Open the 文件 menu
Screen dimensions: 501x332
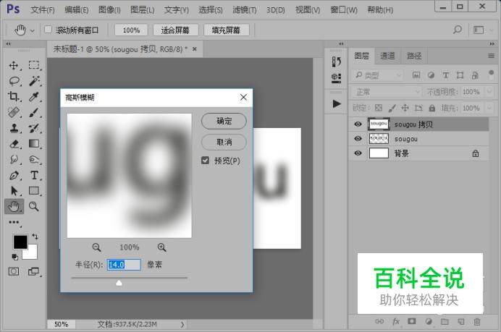coord(43,10)
